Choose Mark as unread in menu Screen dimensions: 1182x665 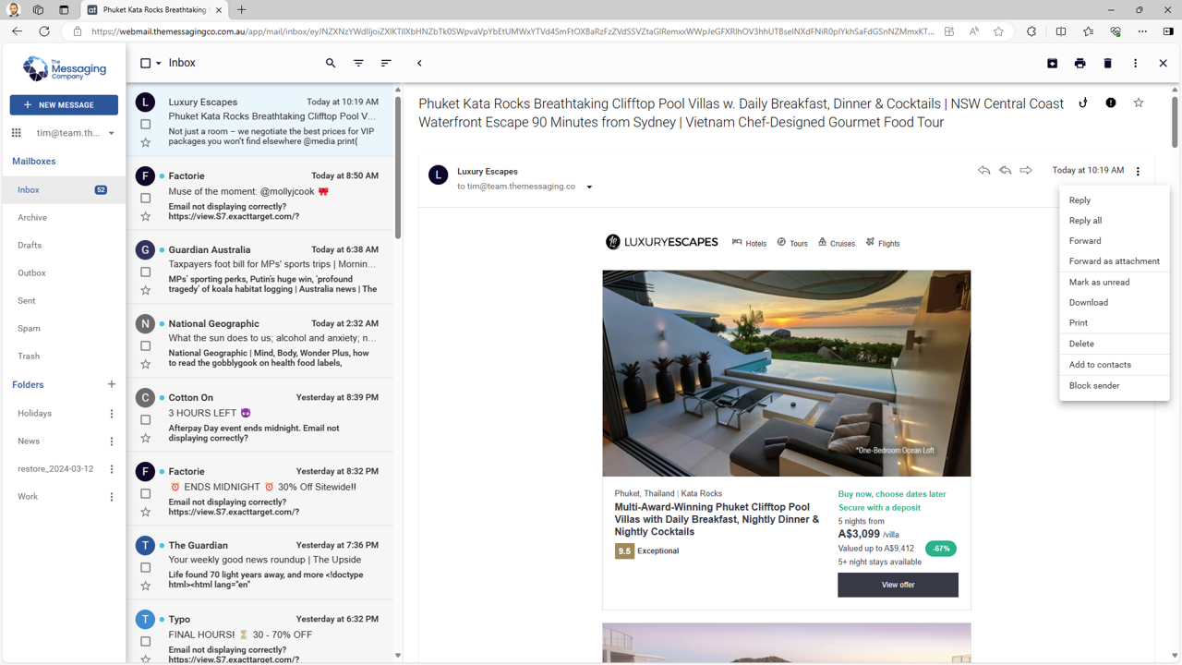pyautogui.click(x=1115, y=283)
